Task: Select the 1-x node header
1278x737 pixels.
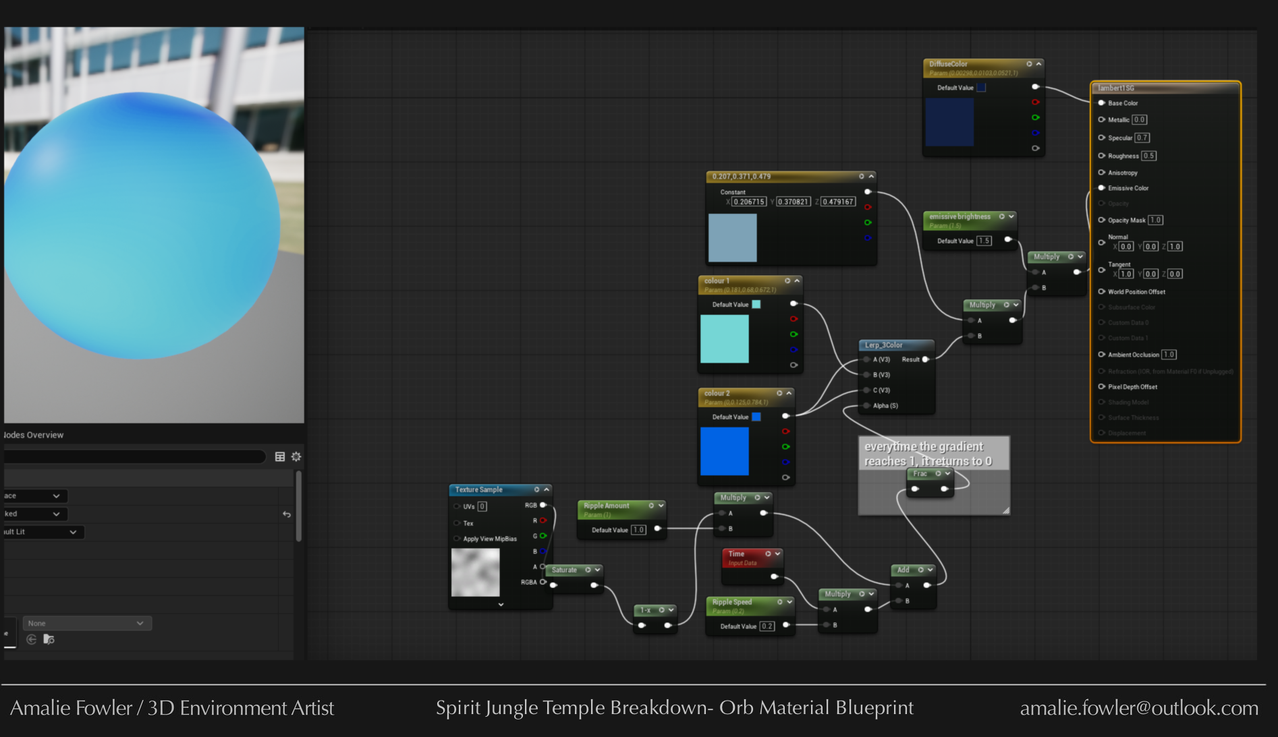Action: tap(655, 610)
